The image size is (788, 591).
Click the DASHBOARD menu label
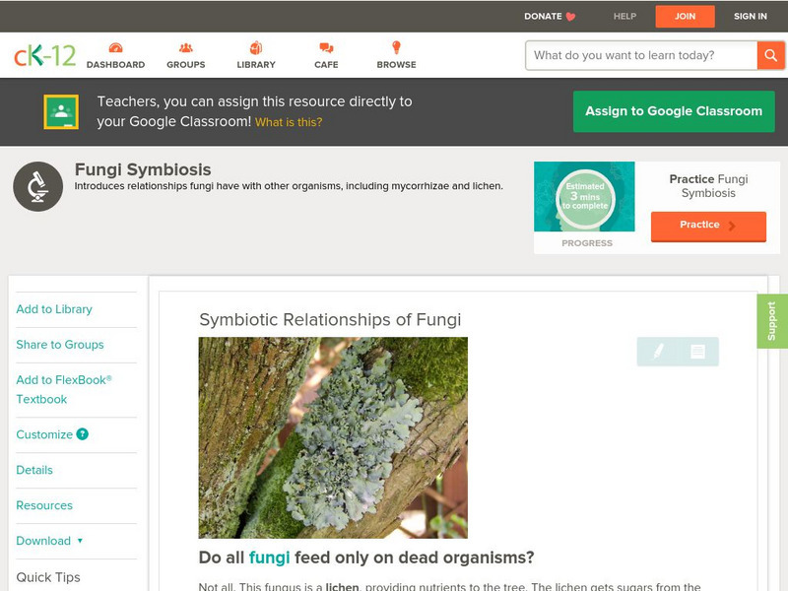(115, 65)
